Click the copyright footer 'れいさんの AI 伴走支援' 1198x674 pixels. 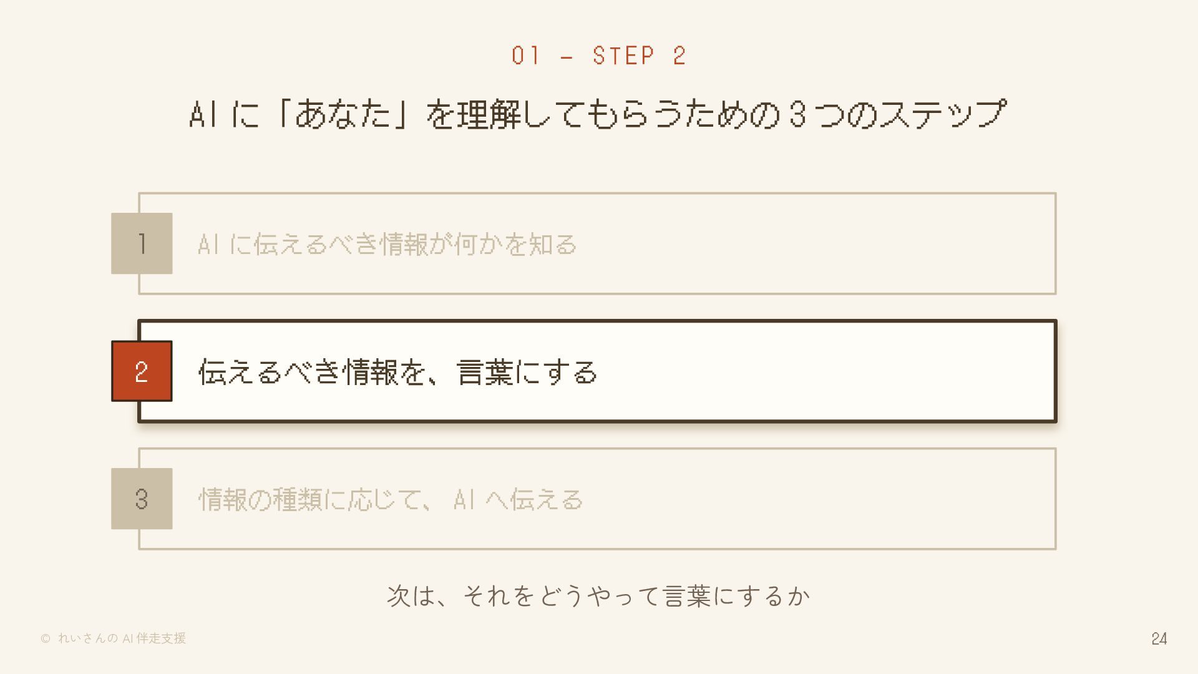coord(122,638)
